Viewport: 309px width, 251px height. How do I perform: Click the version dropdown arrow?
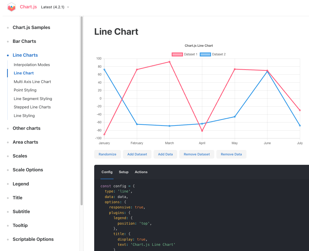(x=68, y=7)
